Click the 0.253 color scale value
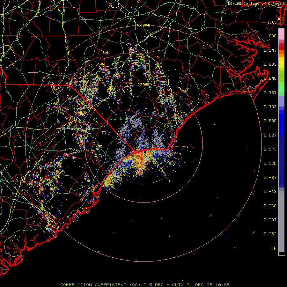Screen dimensions: 287x287 (270, 234)
